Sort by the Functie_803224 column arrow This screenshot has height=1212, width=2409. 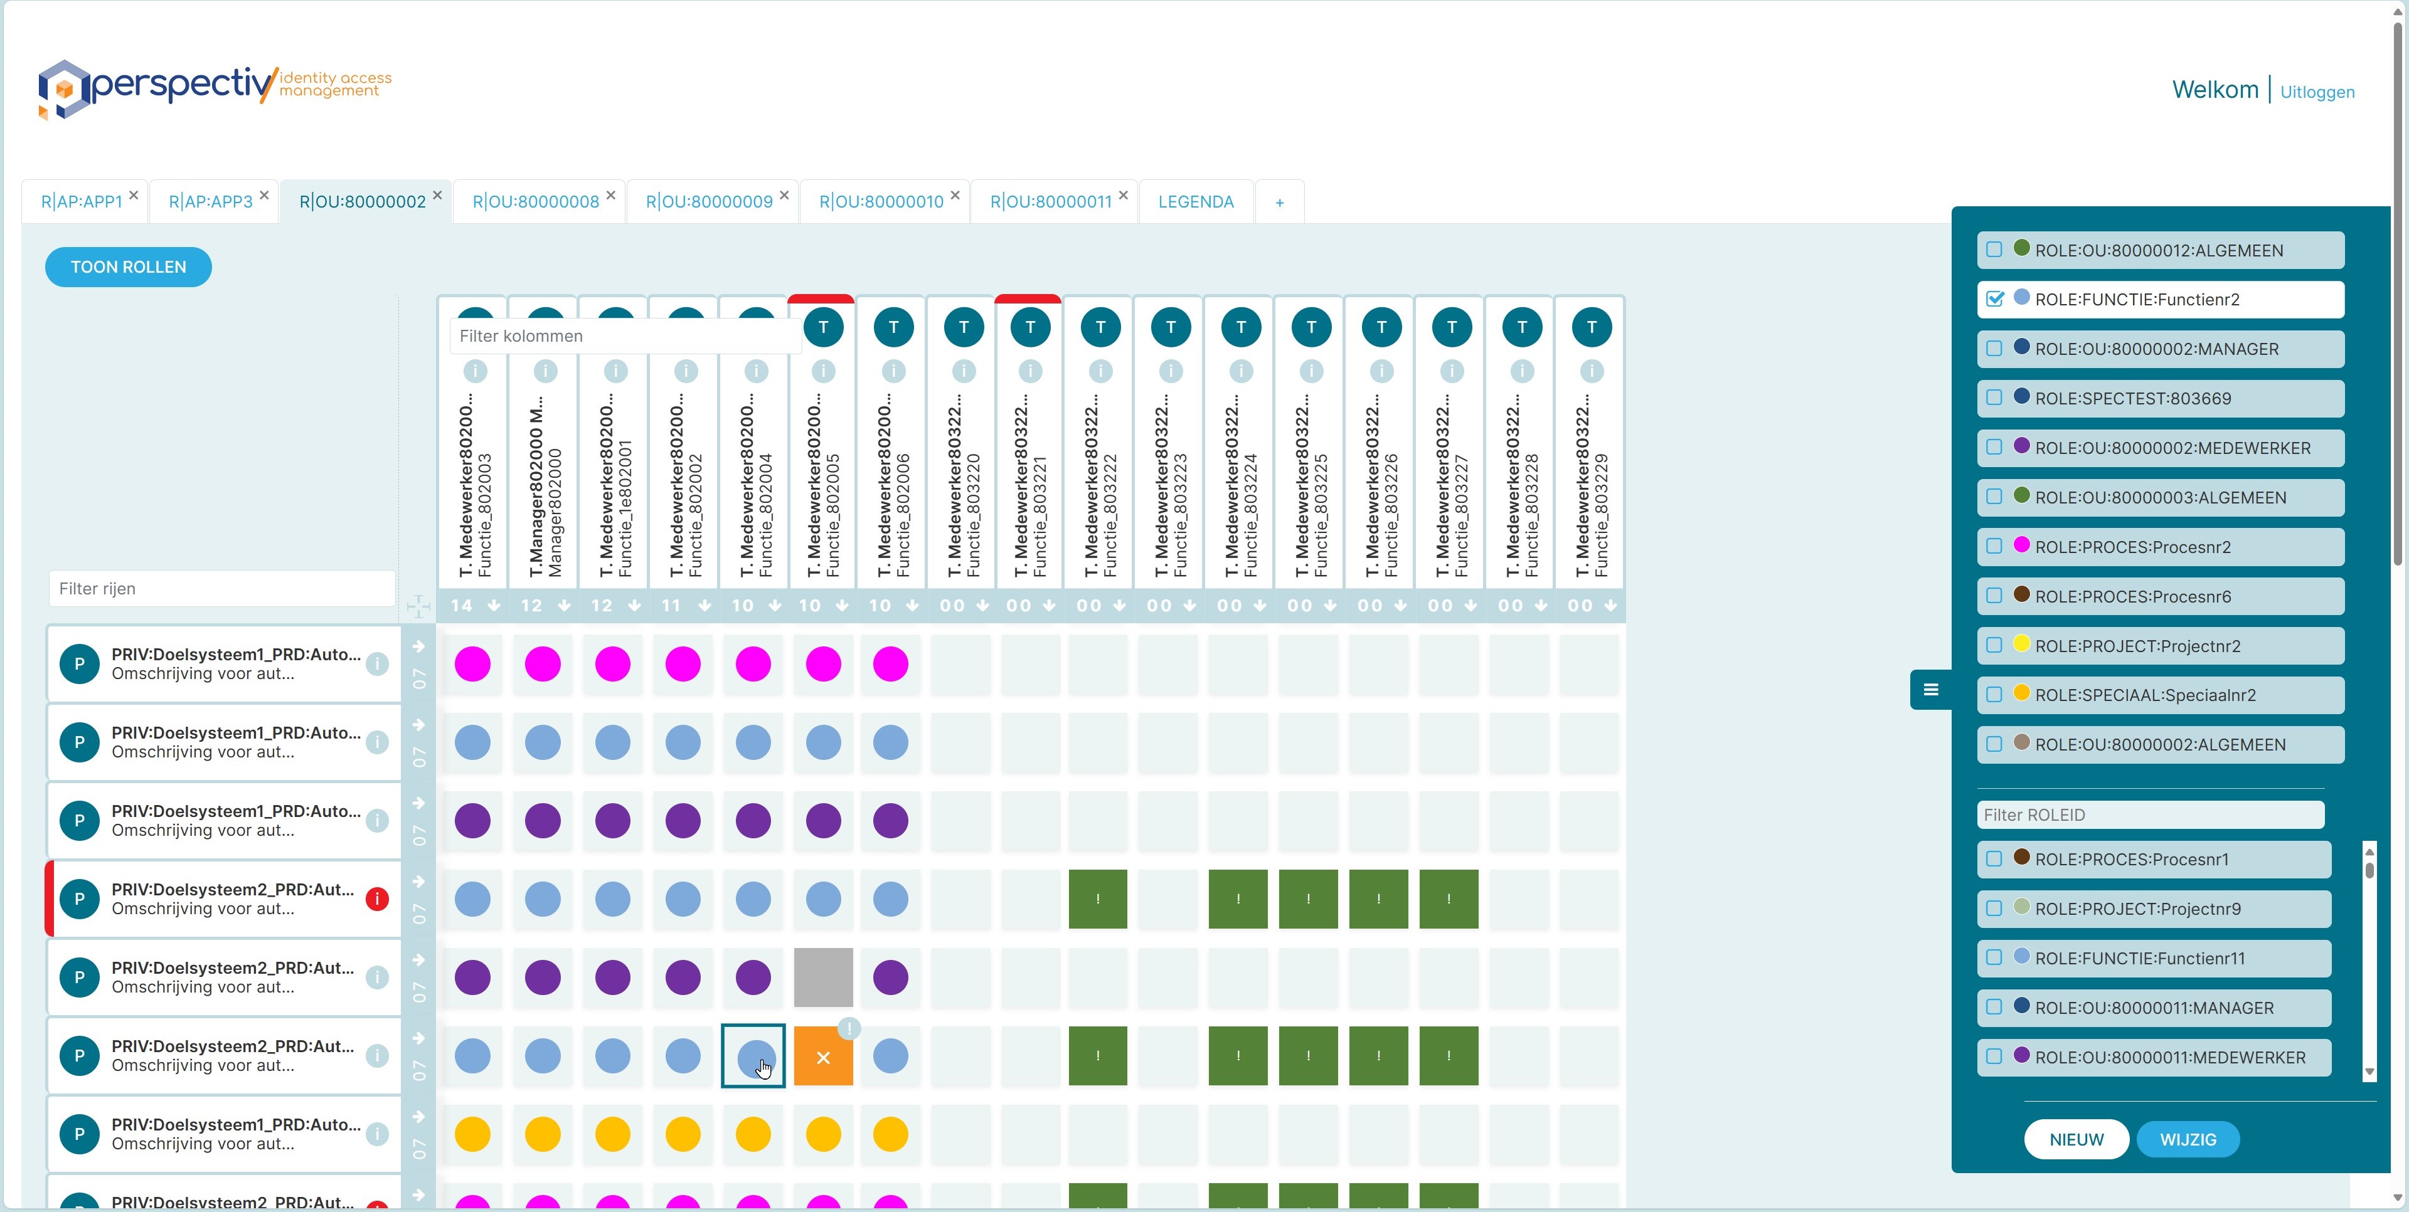1260,606
